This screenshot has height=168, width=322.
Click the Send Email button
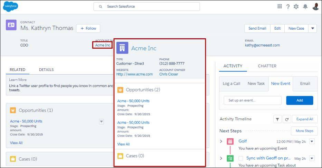point(257,29)
